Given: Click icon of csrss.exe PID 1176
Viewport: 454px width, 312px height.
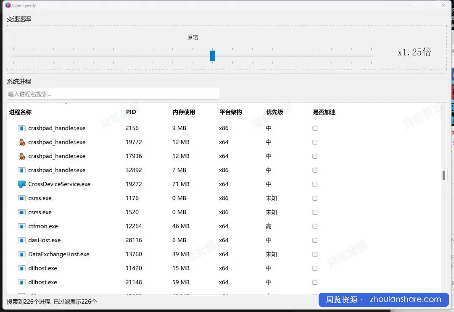Looking at the screenshot, I should click(22, 198).
